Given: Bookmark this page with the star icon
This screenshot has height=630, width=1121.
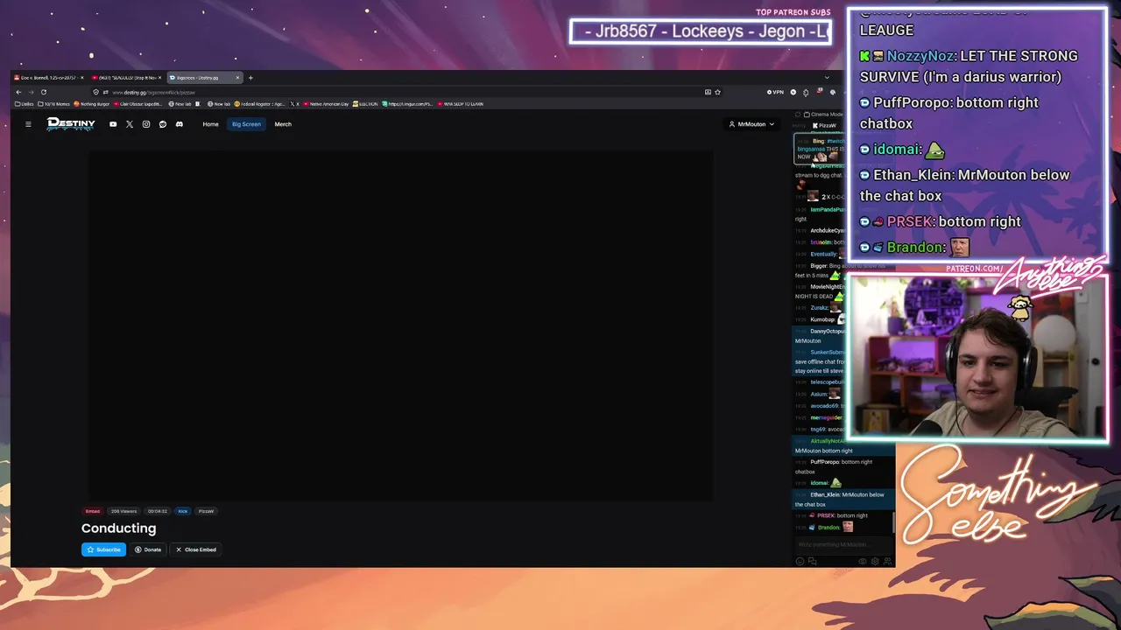Looking at the screenshot, I should (x=717, y=92).
